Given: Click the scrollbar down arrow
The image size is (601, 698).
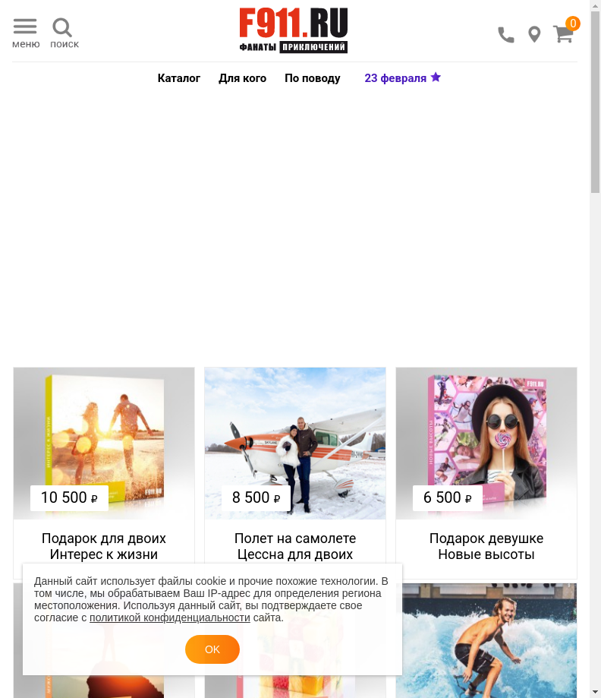Looking at the screenshot, I should pyautogui.click(x=595, y=692).
